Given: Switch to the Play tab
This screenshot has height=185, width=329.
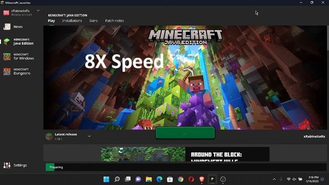Looking at the screenshot, I should pos(51,21).
